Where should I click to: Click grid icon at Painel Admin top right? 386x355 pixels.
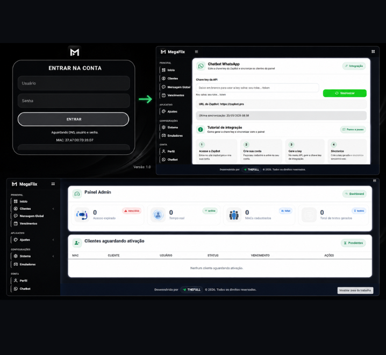374,181
